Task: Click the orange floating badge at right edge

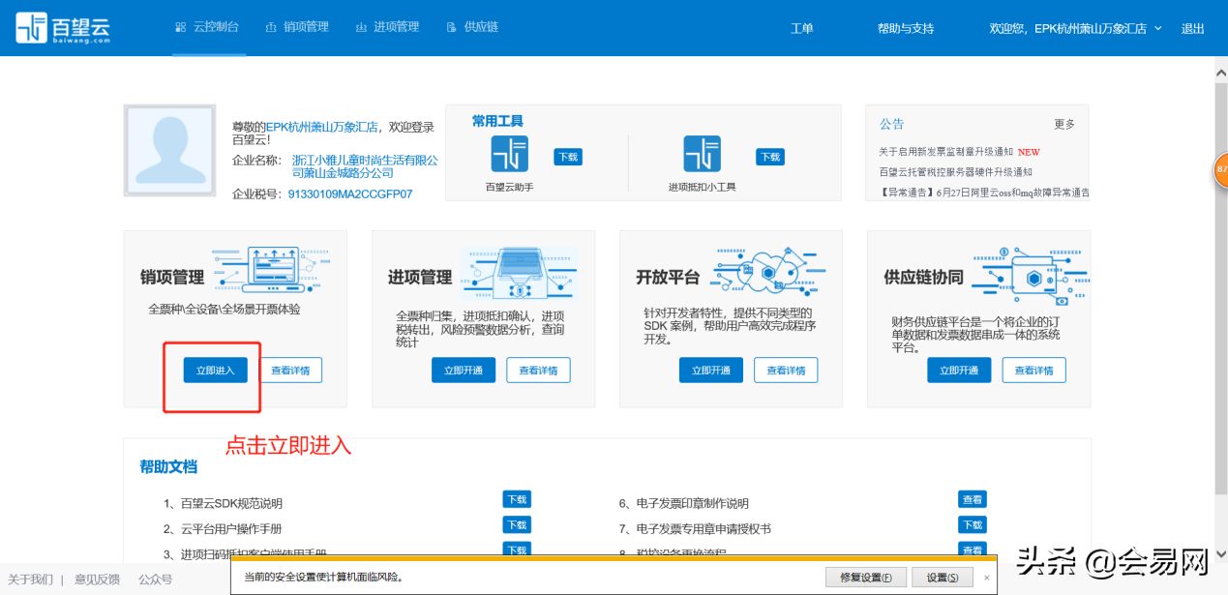Action: [1220, 169]
